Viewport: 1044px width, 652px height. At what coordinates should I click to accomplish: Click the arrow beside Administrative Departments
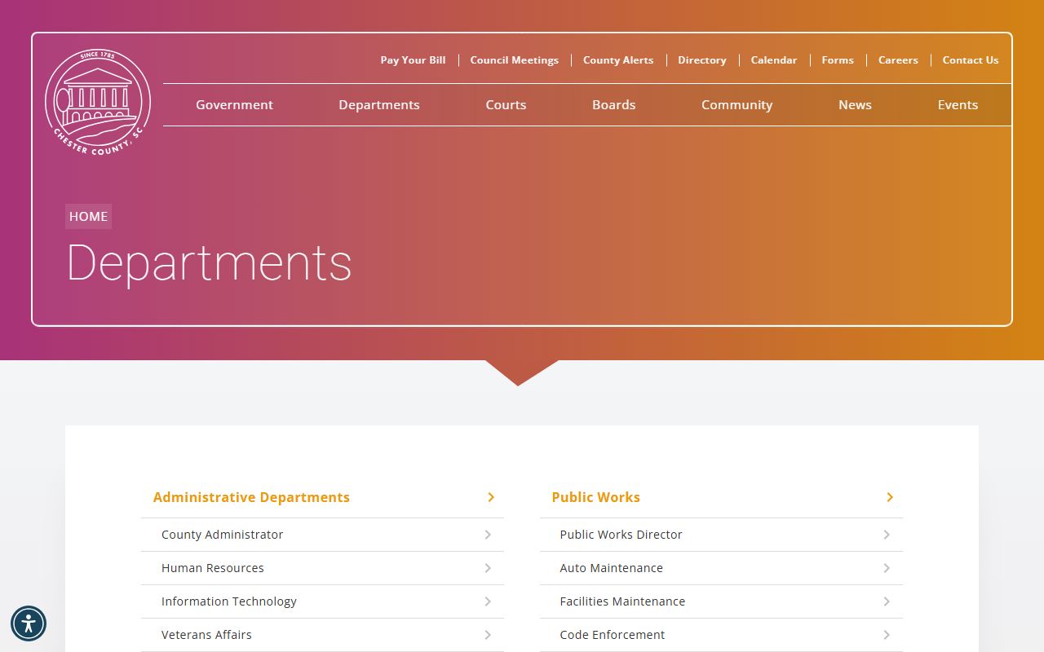pos(491,497)
